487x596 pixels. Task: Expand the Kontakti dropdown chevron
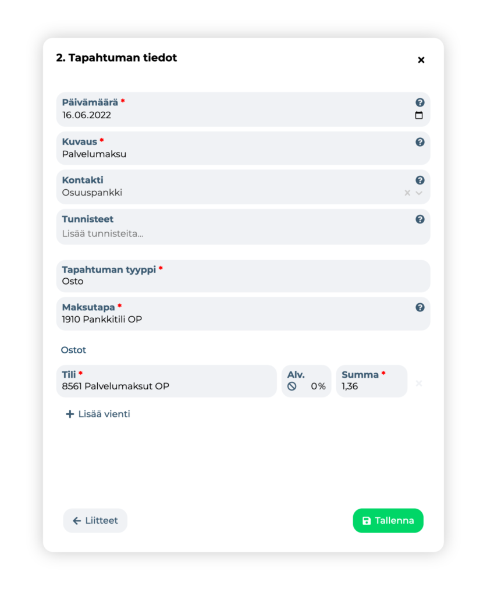click(x=419, y=193)
